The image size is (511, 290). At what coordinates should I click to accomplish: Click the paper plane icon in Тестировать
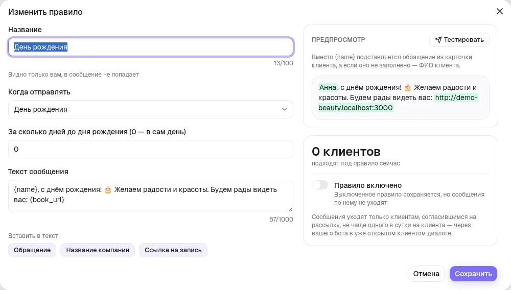438,40
